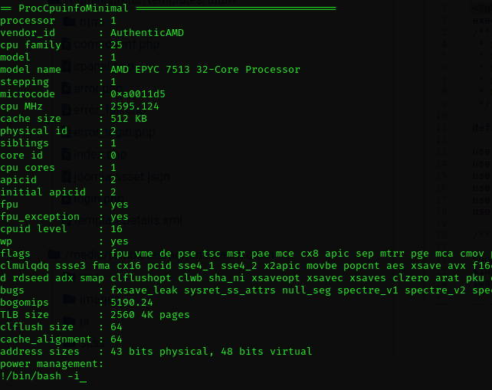Open the templateDetails.xml file

pos(128,221)
